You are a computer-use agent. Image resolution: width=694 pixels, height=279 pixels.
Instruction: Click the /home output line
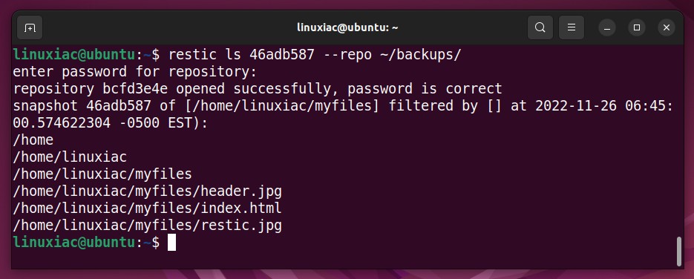[33, 140]
